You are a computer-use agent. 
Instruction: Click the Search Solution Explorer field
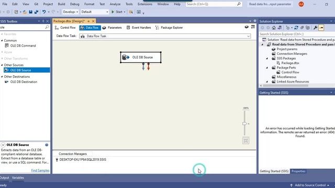tap(297, 34)
